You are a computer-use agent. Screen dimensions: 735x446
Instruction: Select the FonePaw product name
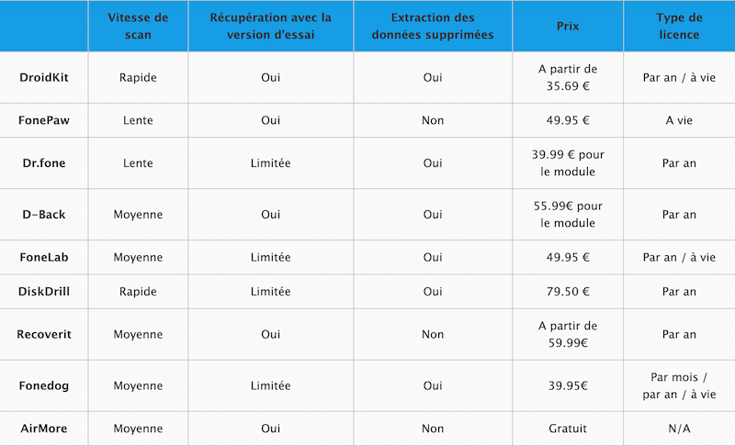click(43, 120)
